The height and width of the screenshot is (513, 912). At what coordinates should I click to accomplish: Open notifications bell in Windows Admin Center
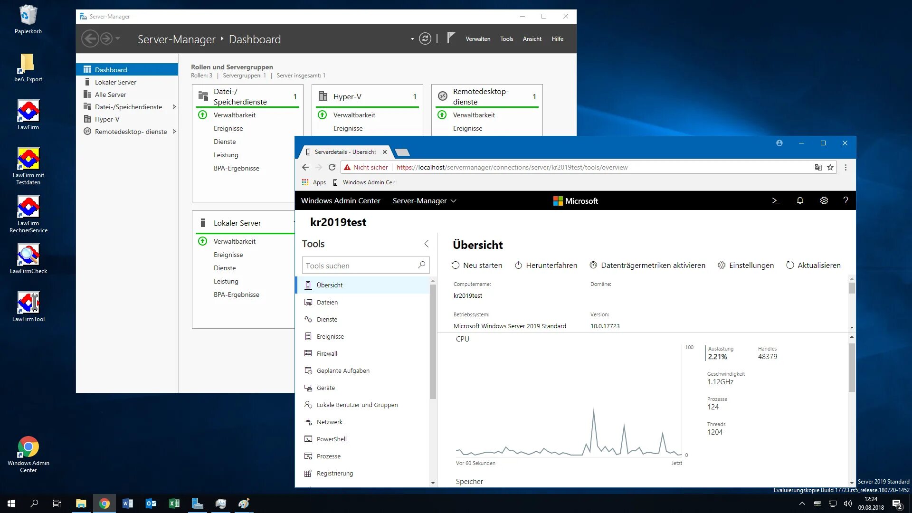pyautogui.click(x=800, y=201)
